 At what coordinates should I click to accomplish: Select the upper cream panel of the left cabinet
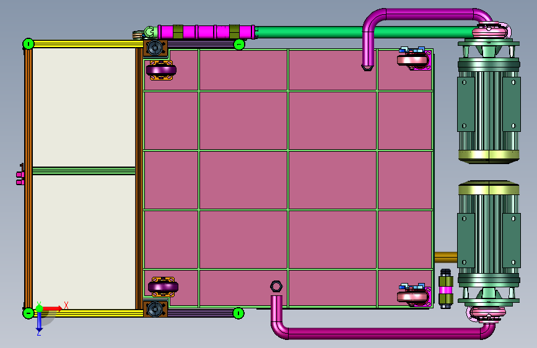84,107
